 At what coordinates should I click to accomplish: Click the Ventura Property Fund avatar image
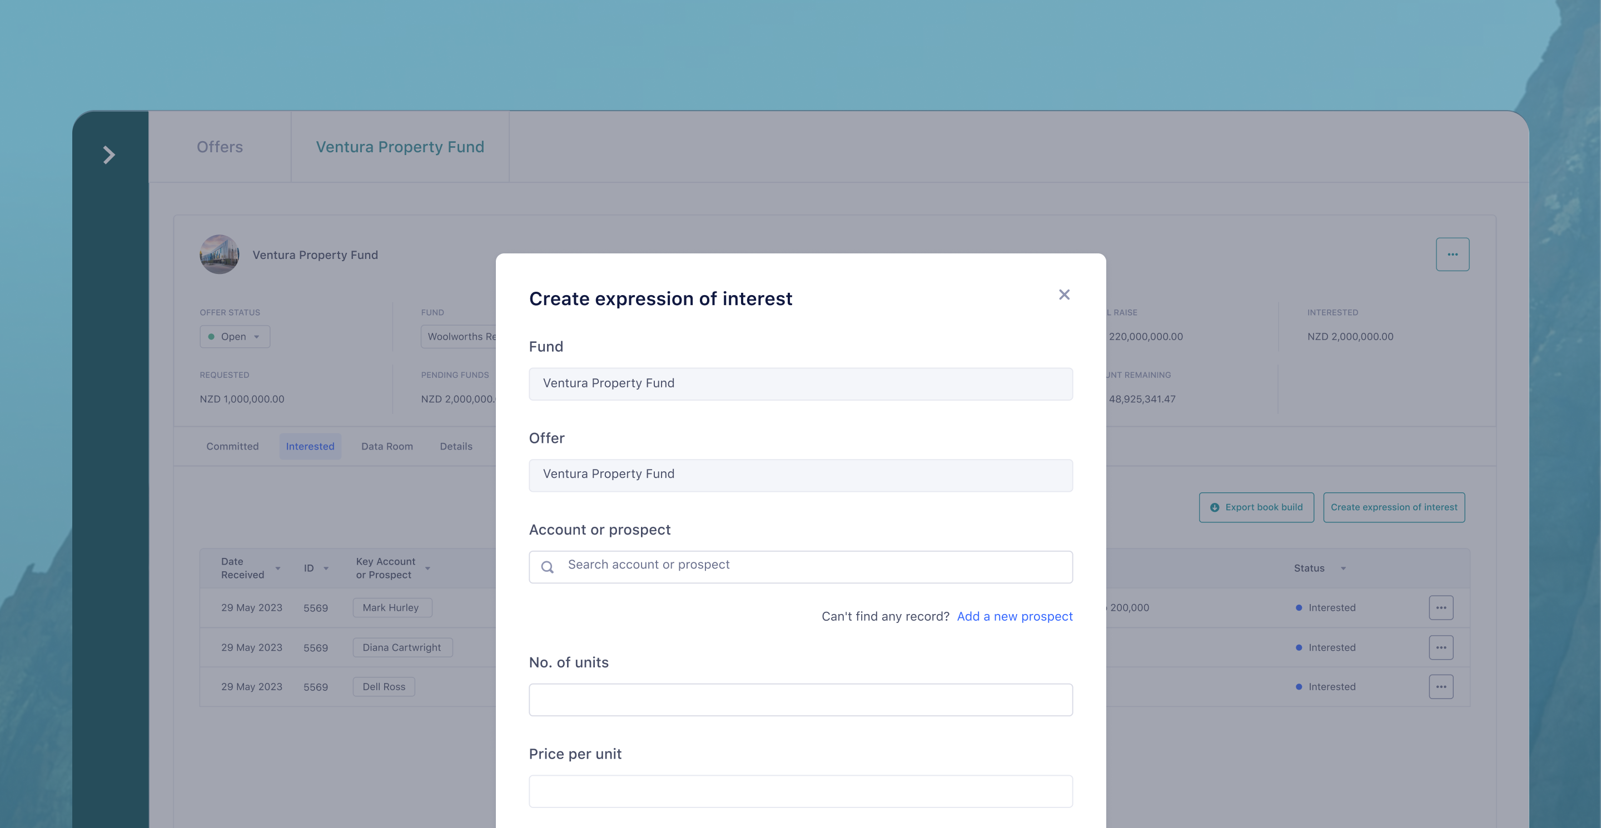(x=220, y=254)
